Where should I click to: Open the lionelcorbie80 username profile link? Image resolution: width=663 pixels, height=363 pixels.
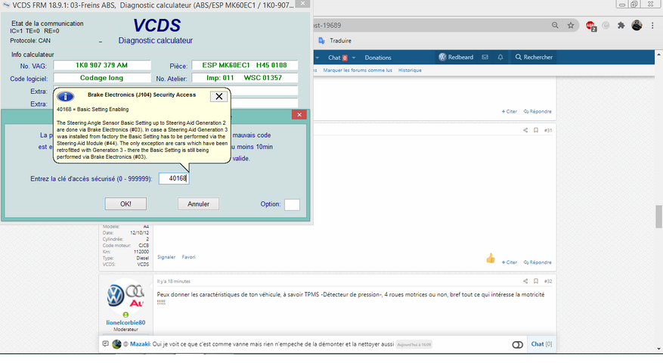(125, 322)
